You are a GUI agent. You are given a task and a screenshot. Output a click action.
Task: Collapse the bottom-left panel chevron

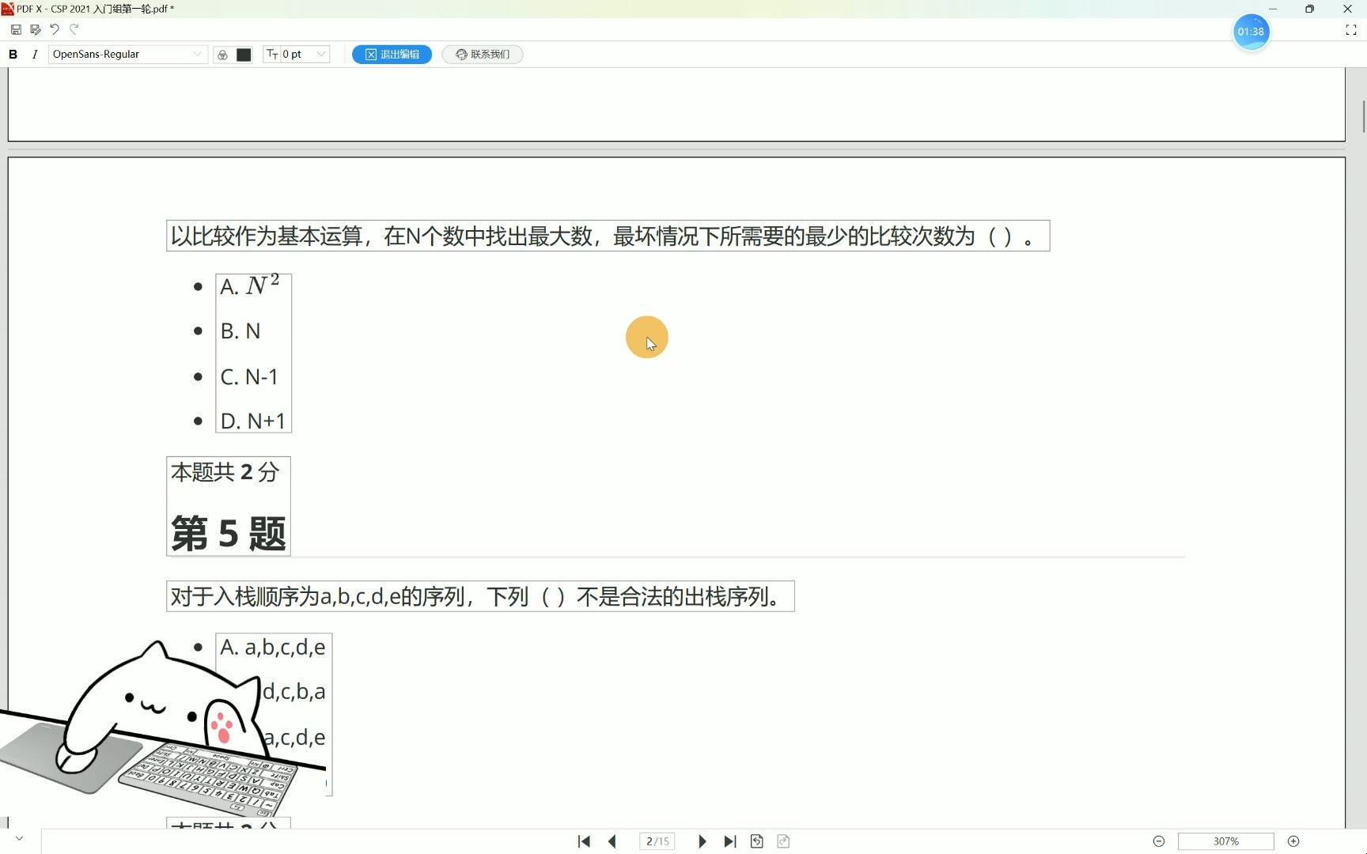[x=19, y=837]
